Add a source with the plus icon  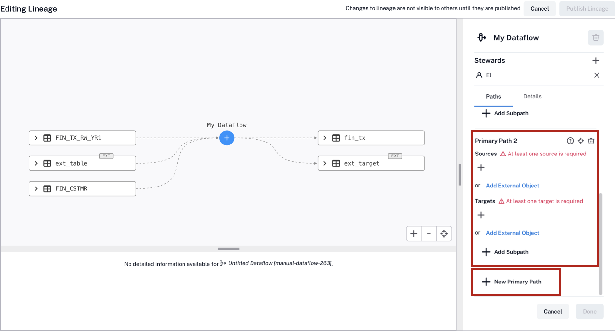(481, 167)
